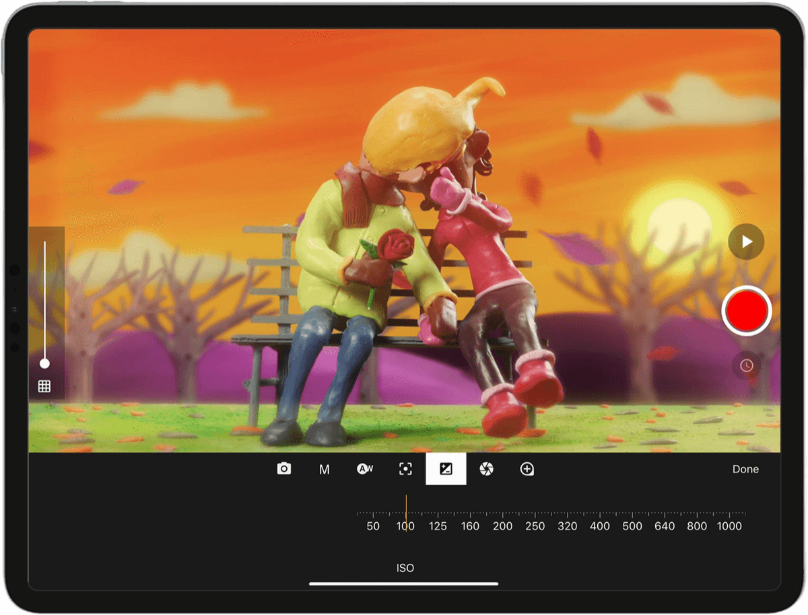Open the focus adjustment control
This screenshot has height=615, width=808.
pos(405,469)
